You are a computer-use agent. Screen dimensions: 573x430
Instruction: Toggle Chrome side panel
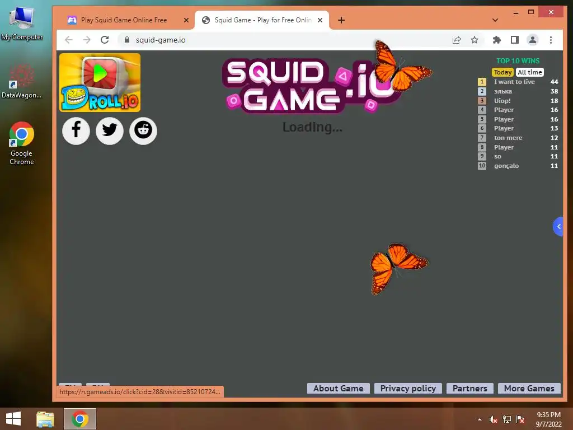tap(515, 40)
